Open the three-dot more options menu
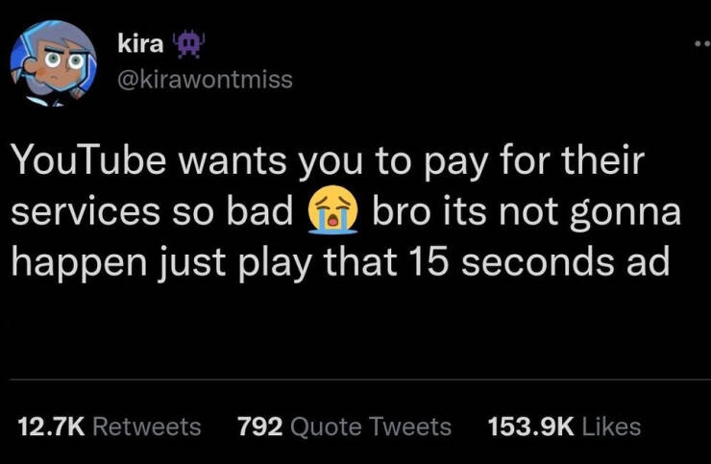The height and width of the screenshot is (464, 711). pyautogui.click(x=703, y=44)
